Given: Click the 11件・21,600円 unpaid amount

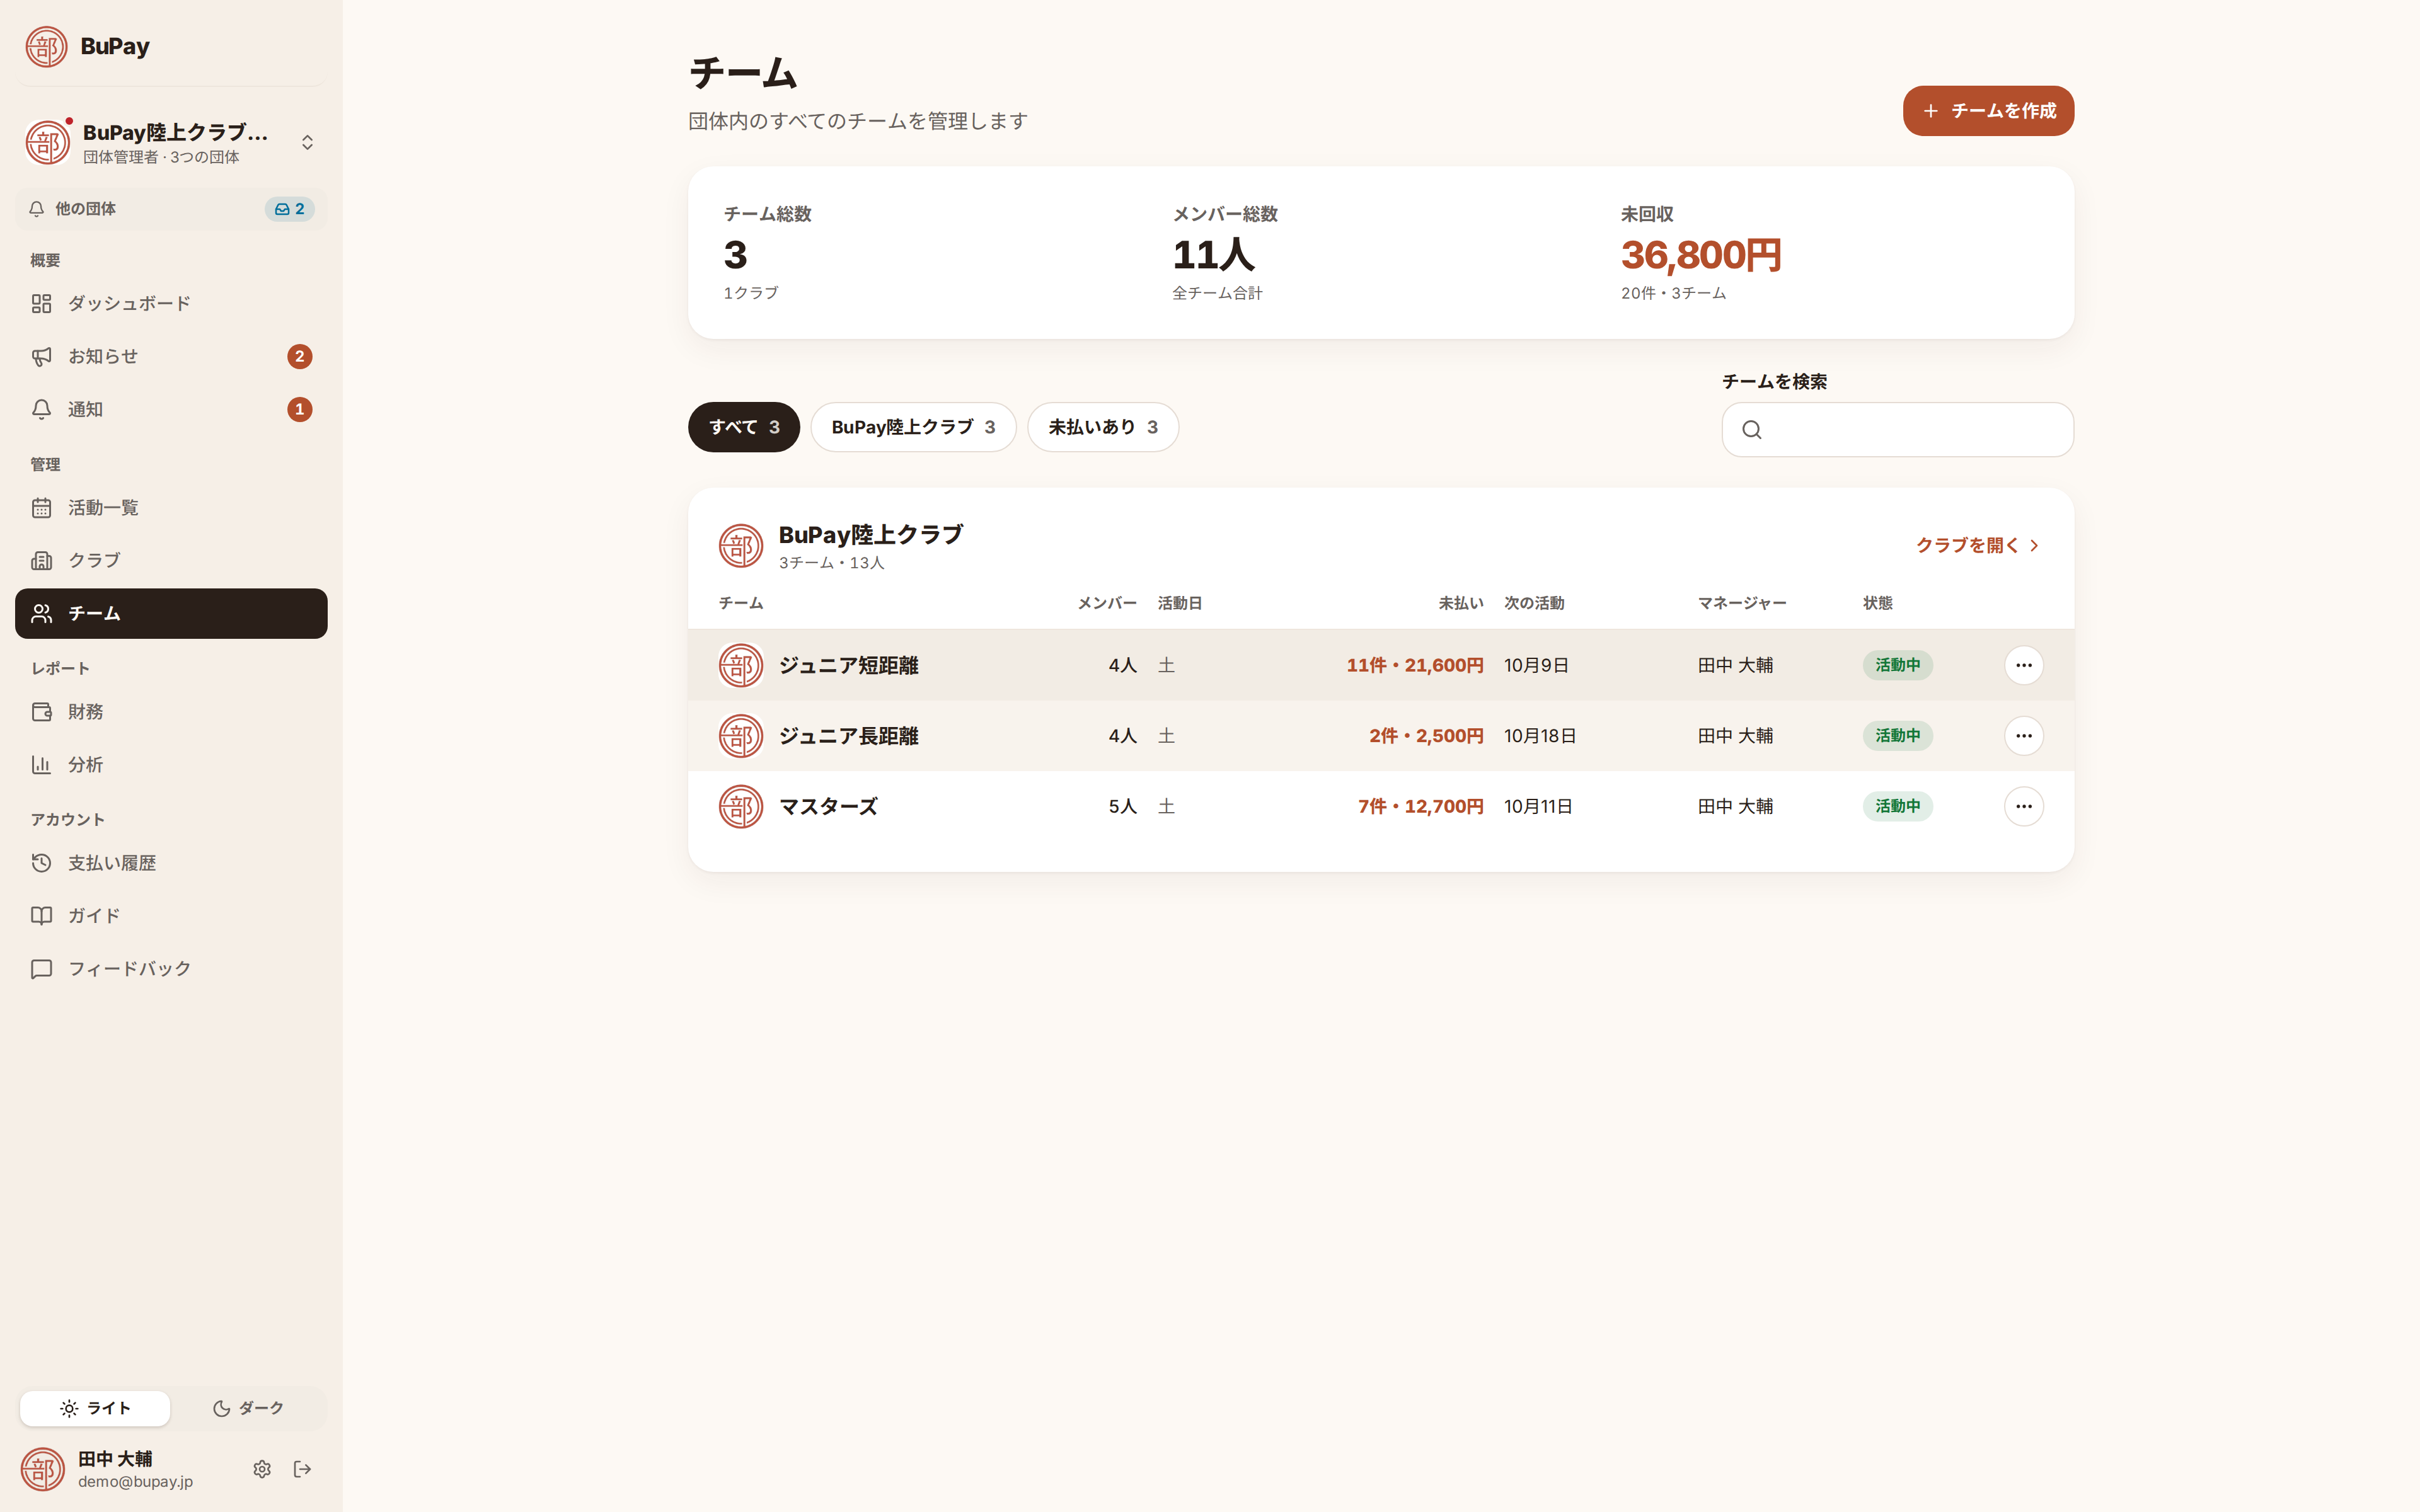Looking at the screenshot, I should (x=1414, y=665).
